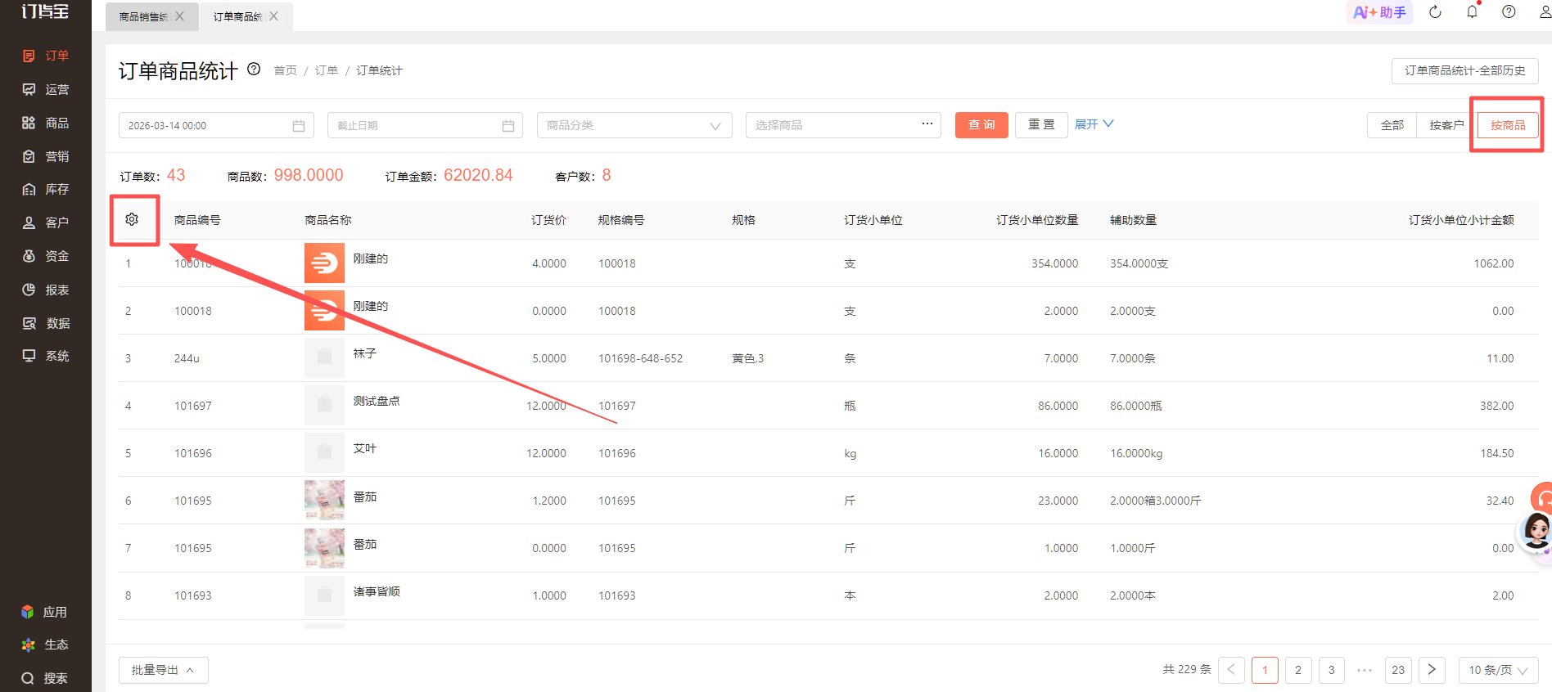Viewport: 1552px width, 692px height.
Task: Open the 批量导出 dropdown menu
Action: click(x=164, y=670)
